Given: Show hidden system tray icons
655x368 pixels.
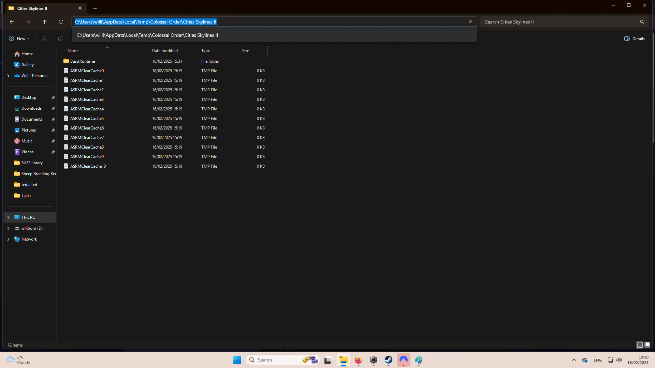Looking at the screenshot, I should click(574, 360).
